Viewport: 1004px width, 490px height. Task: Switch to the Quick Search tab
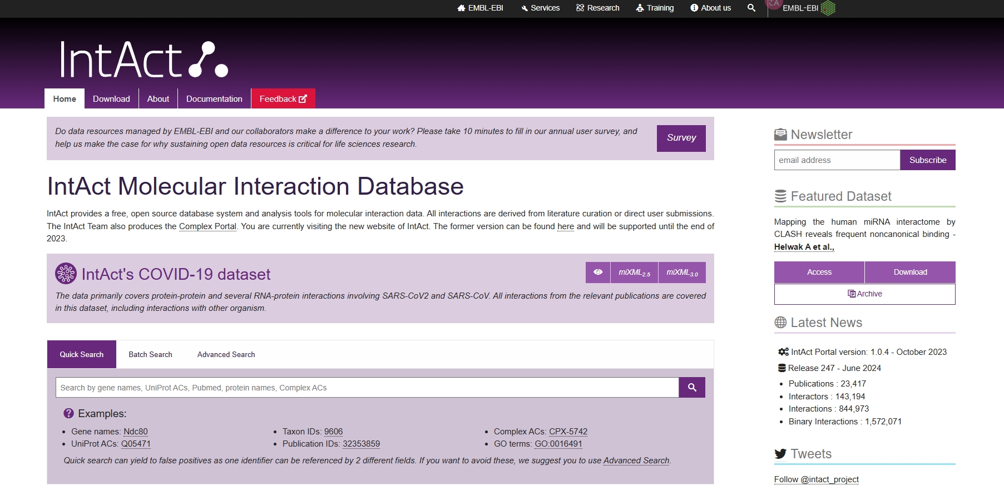[82, 354]
